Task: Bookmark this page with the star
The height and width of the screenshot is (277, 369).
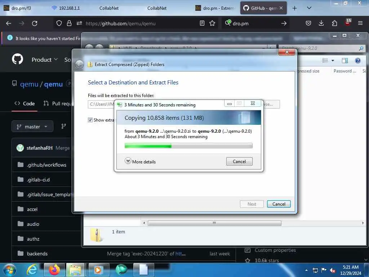Action: (x=212, y=23)
